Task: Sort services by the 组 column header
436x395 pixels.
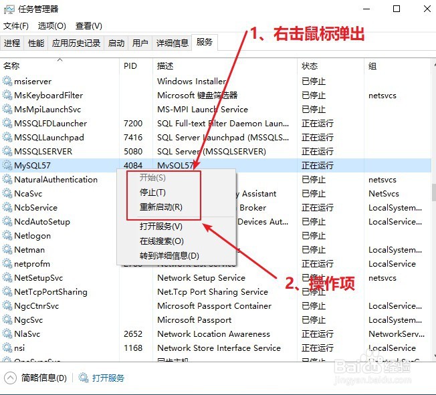Action: [x=397, y=66]
